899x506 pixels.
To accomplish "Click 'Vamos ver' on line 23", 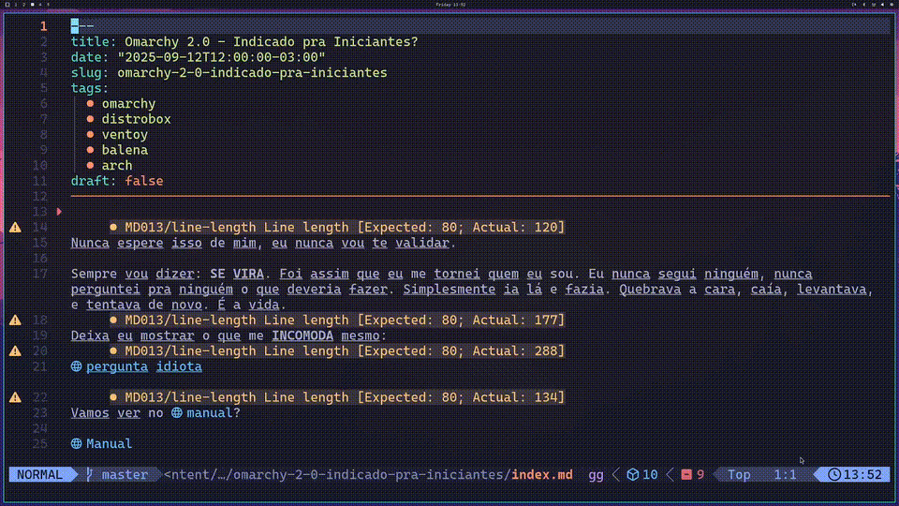I will click(106, 412).
